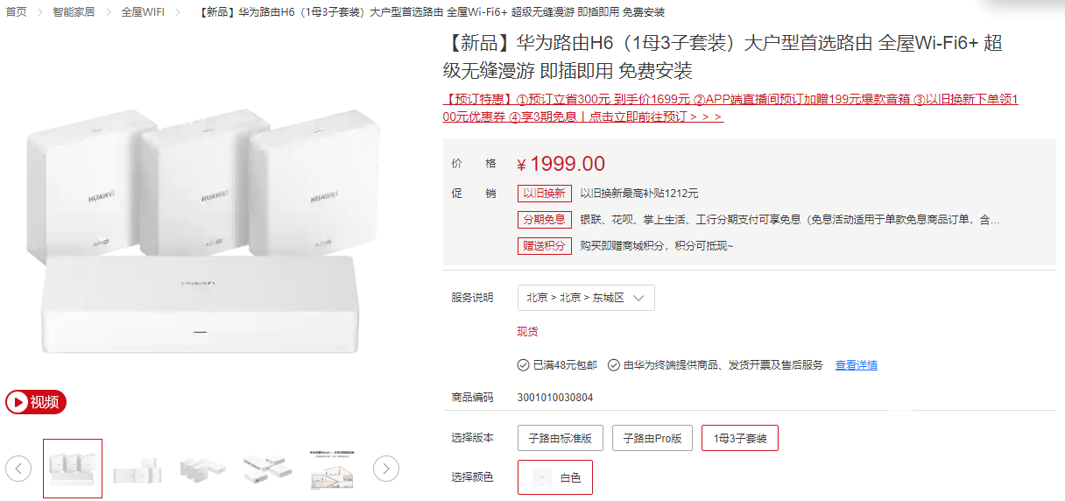This screenshot has height=501, width=1065.
Task: Select the 子路由标准版 version option
Action: (x=561, y=438)
